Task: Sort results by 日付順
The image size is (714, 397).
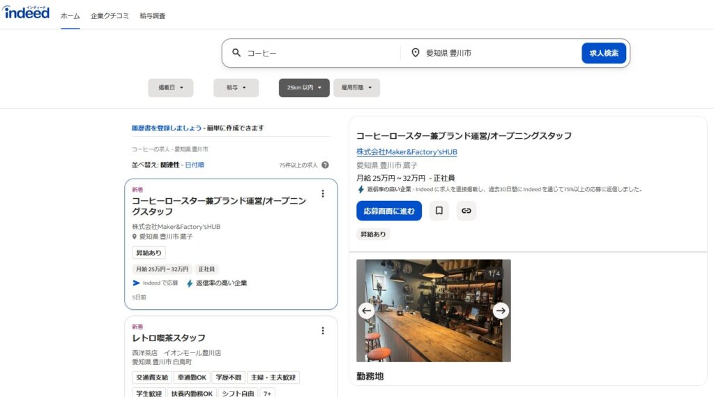Action: (x=195, y=165)
